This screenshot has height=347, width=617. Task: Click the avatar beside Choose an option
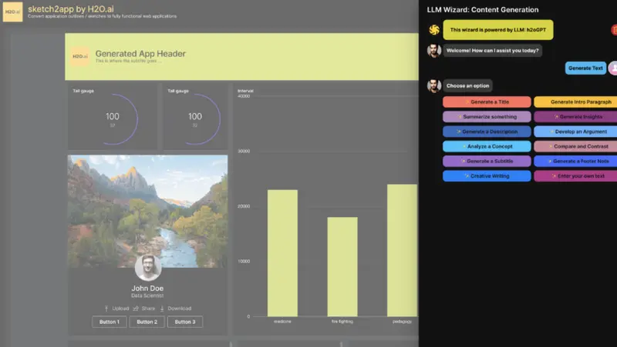[434, 85]
